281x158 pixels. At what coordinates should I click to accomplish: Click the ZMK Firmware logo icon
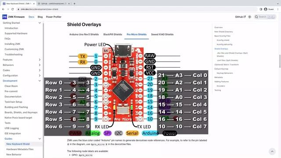(x=5, y=17)
